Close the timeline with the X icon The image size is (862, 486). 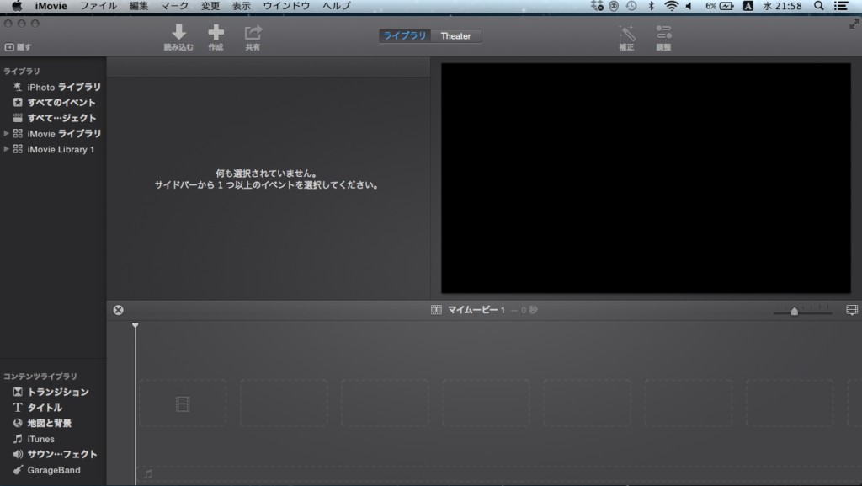[118, 310]
